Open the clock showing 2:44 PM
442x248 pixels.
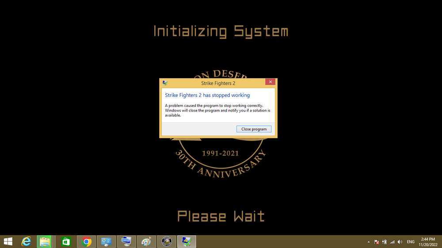pos(428,242)
